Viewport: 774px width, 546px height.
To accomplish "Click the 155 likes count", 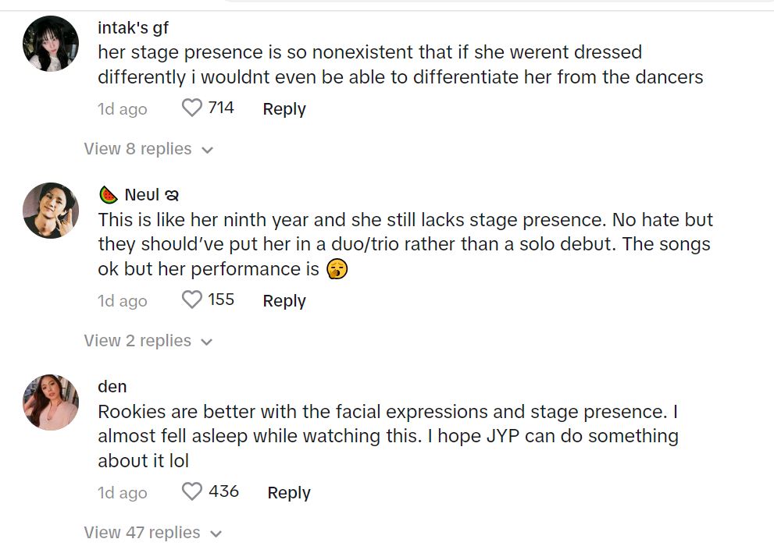I will [x=221, y=300].
